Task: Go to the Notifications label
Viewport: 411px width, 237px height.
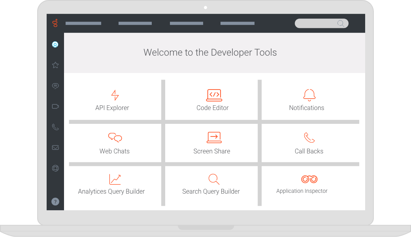Action: [x=307, y=108]
